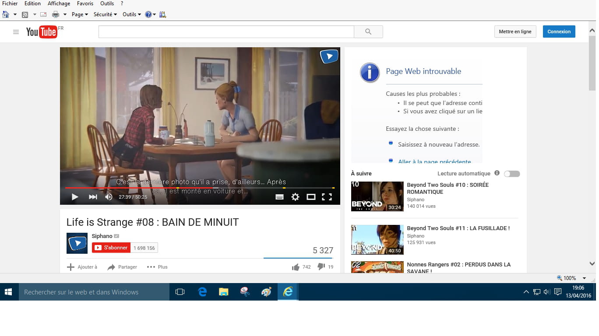The height and width of the screenshot is (336, 599).
Task: Click in the YouTube search field
Action: [x=226, y=31]
